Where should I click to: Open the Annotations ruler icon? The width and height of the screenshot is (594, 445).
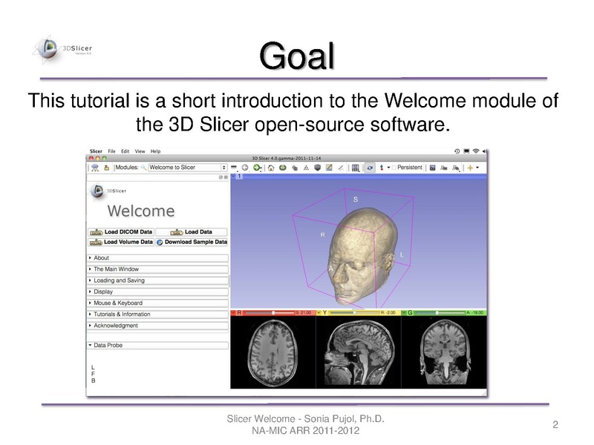[x=341, y=168]
